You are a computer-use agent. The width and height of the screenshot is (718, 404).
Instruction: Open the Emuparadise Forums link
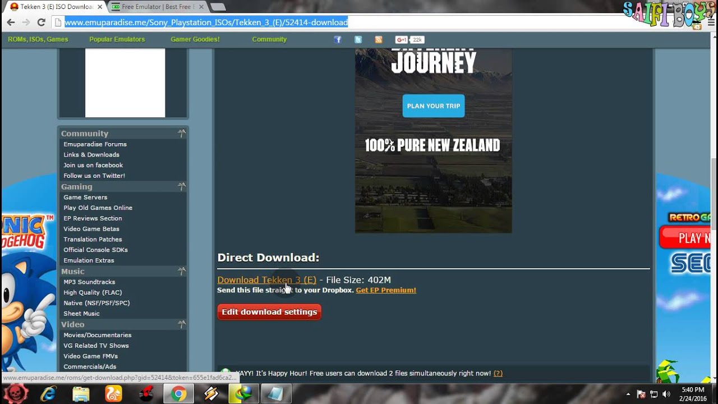pos(95,144)
